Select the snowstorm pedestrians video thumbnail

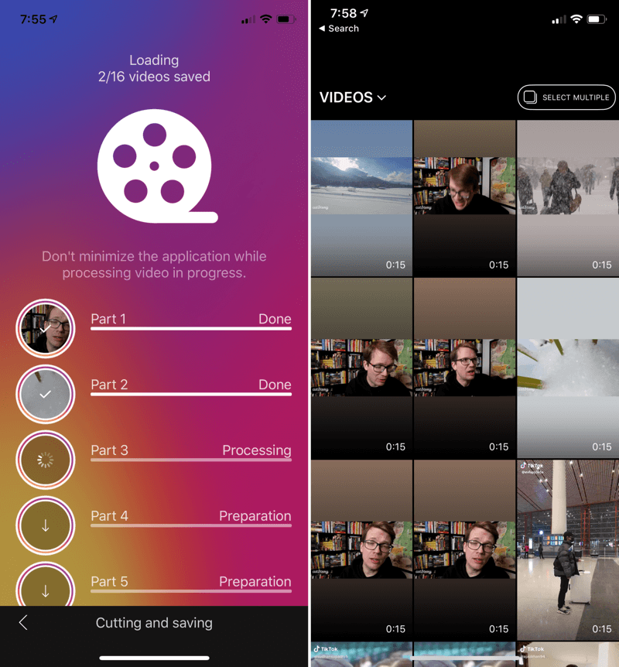click(x=567, y=197)
